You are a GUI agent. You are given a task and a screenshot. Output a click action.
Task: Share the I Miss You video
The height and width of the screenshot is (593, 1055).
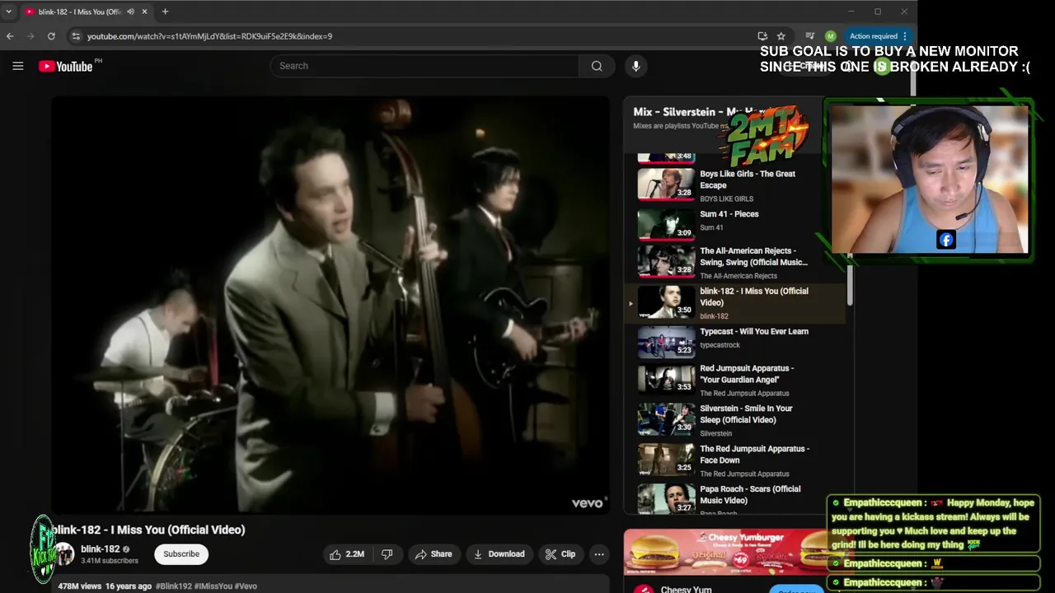click(434, 554)
